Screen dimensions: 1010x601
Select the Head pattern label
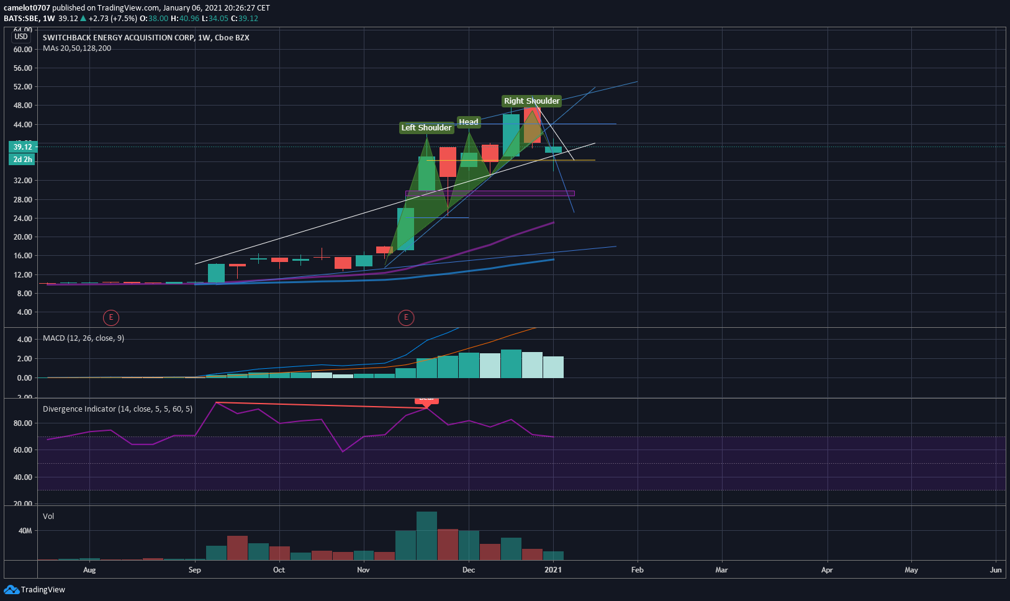coord(469,122)
